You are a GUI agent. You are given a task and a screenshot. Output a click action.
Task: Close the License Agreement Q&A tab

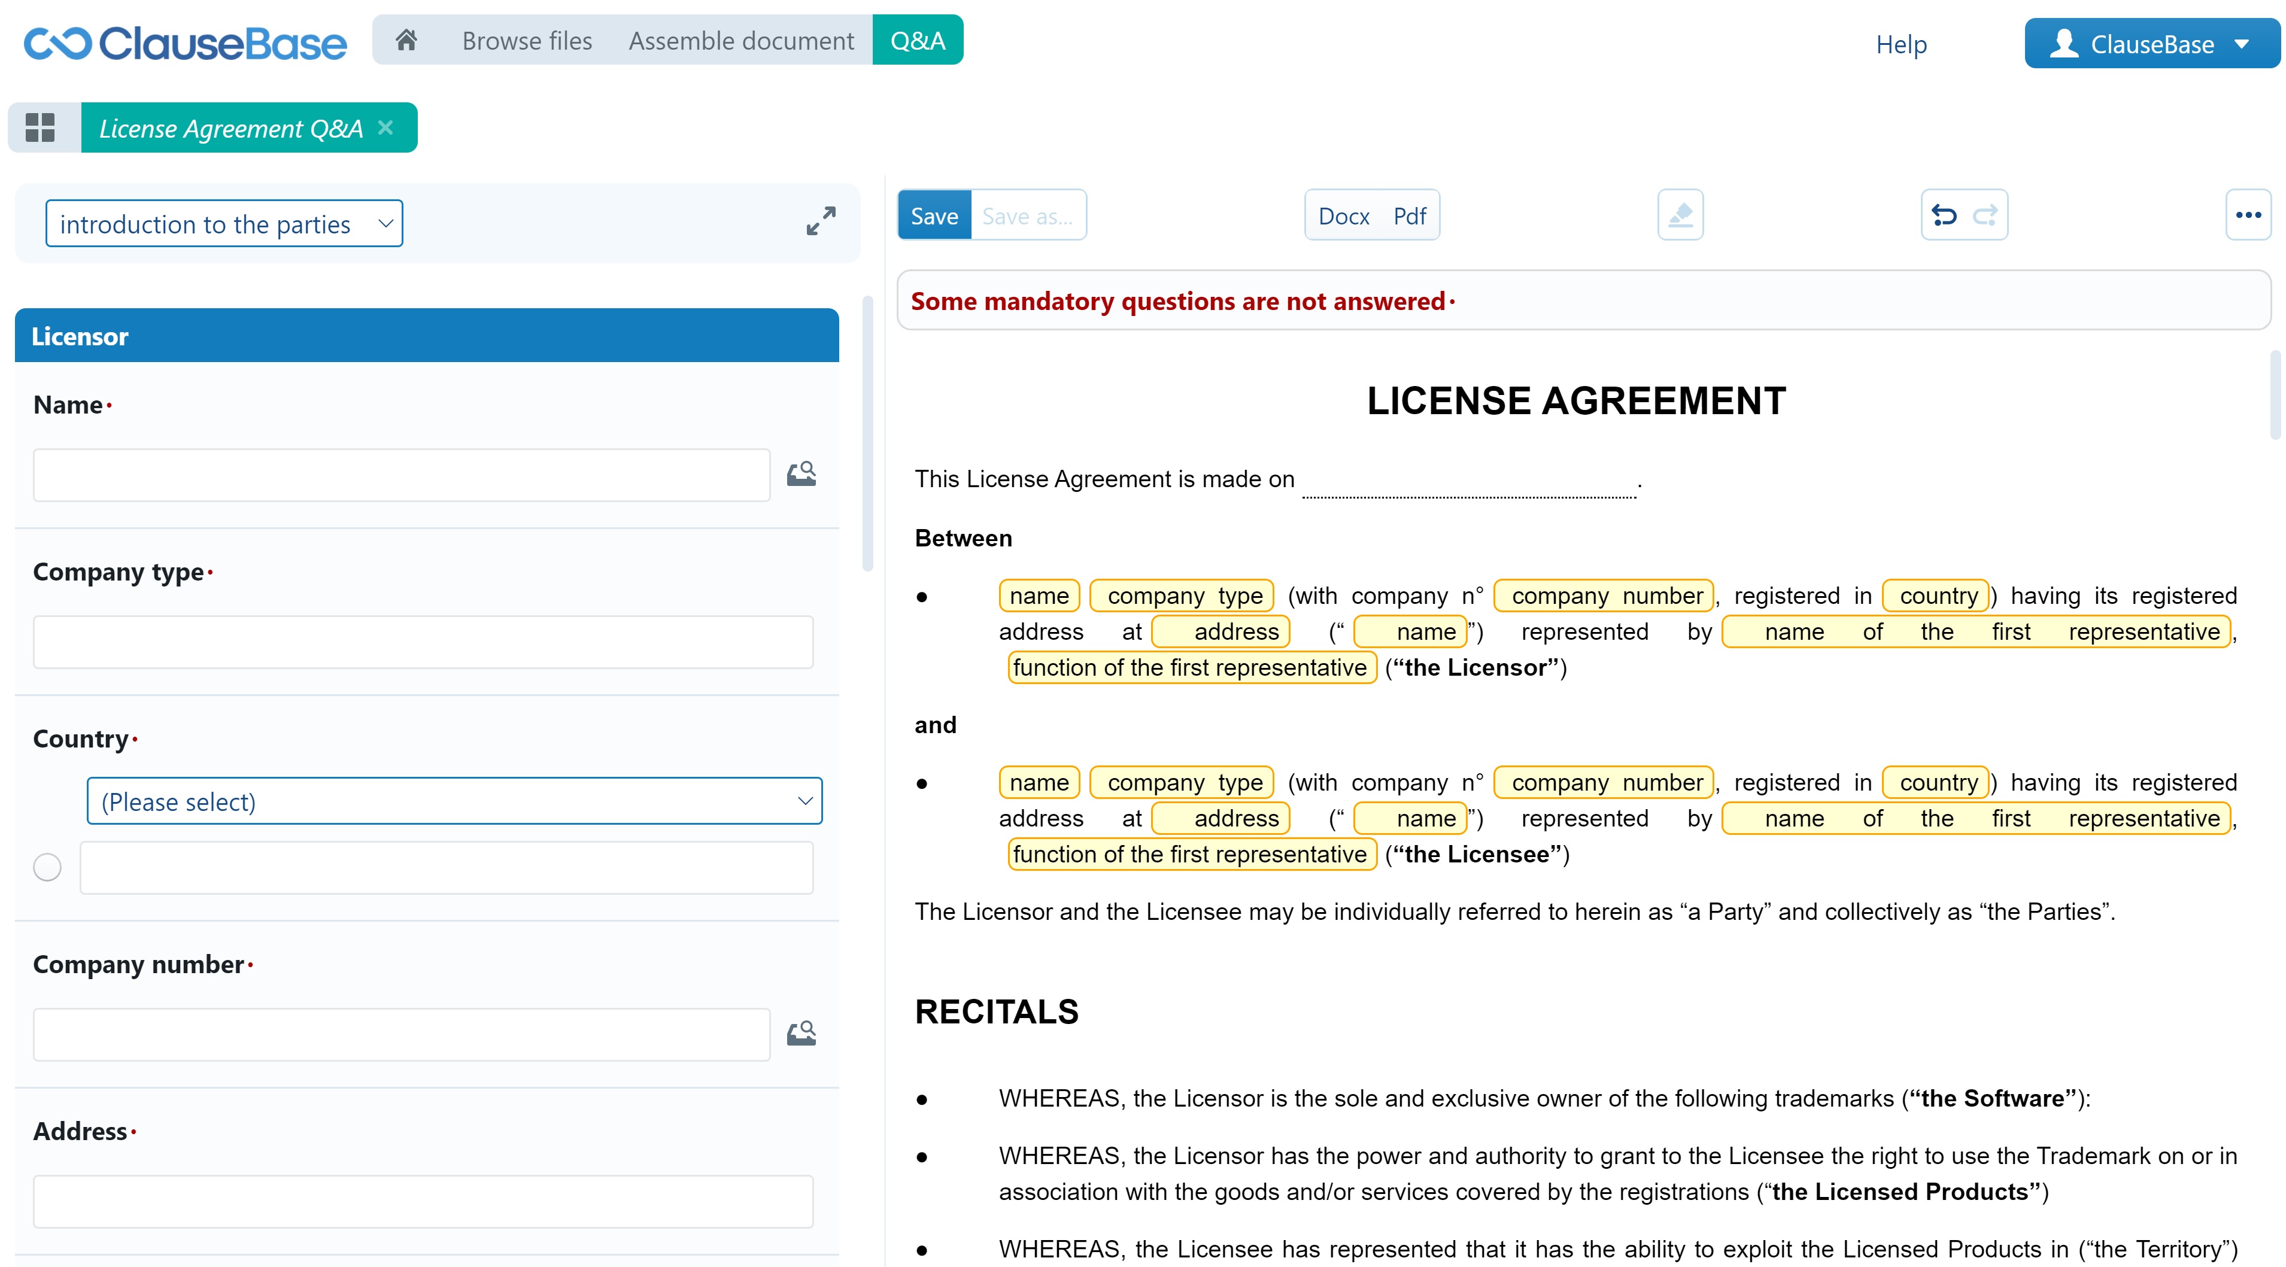coord(385,127)
